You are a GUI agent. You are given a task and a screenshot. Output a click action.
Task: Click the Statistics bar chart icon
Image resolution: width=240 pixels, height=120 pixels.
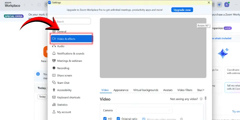tap(54, 104)
